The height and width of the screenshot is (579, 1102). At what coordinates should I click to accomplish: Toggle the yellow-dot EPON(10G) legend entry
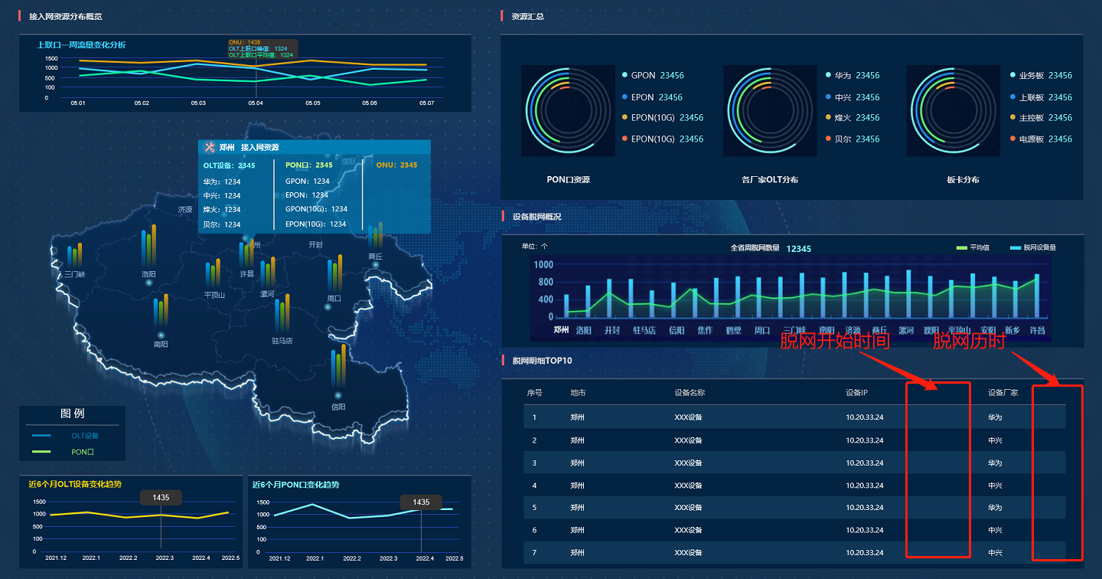(x=663, y=118)
